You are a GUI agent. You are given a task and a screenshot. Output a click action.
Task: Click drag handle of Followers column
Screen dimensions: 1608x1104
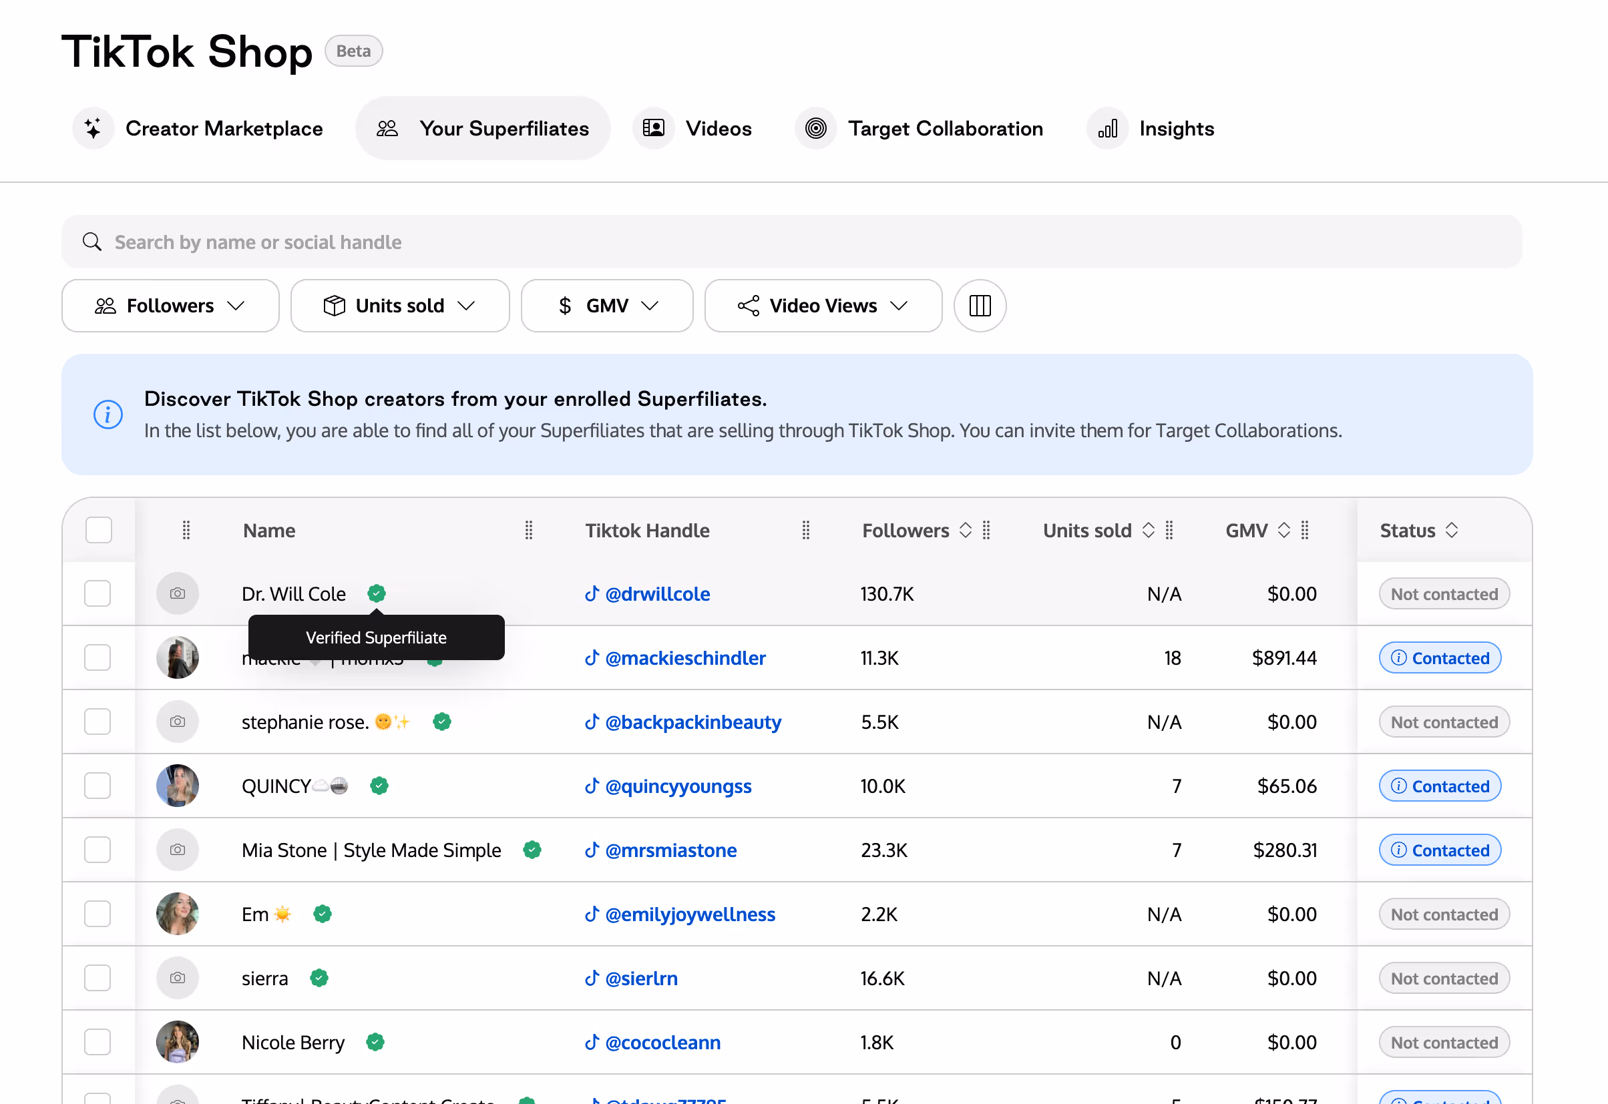(x=986, y=530)
